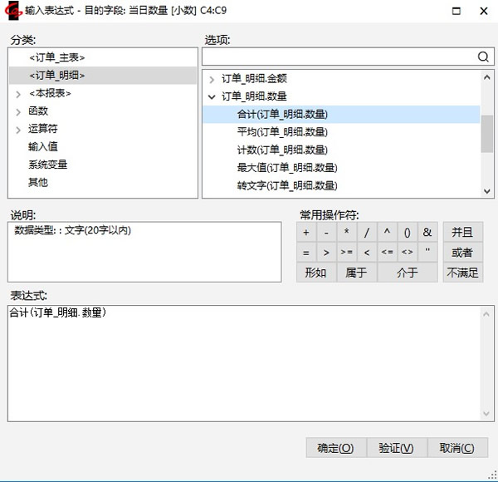Insert the divide slash operator

pos(367,233)
